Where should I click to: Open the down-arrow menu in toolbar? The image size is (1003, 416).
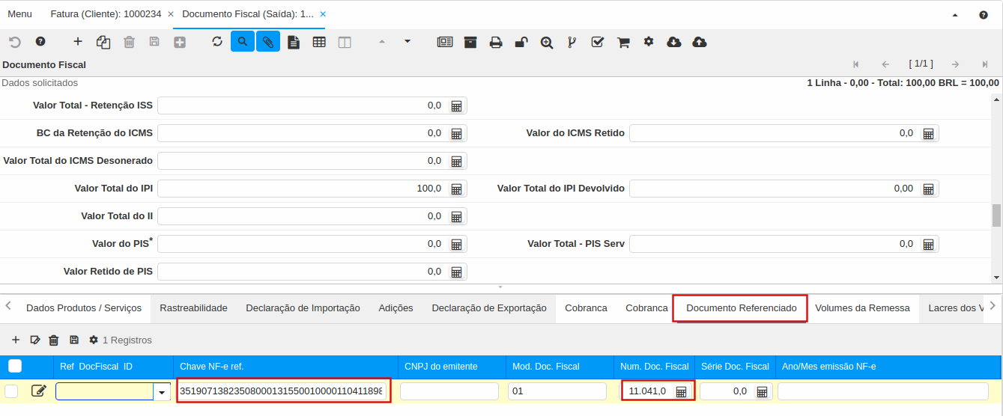tap(407, 41)
